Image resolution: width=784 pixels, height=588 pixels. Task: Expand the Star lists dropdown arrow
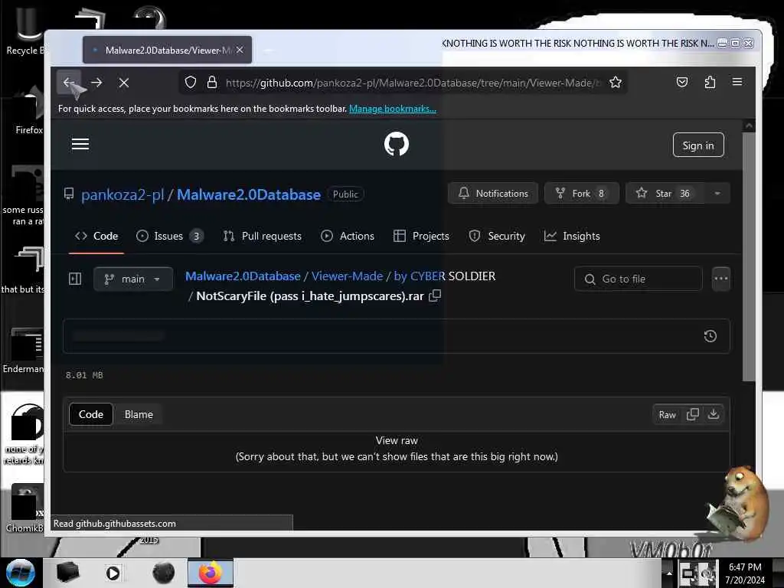click(x=717, y=194)
